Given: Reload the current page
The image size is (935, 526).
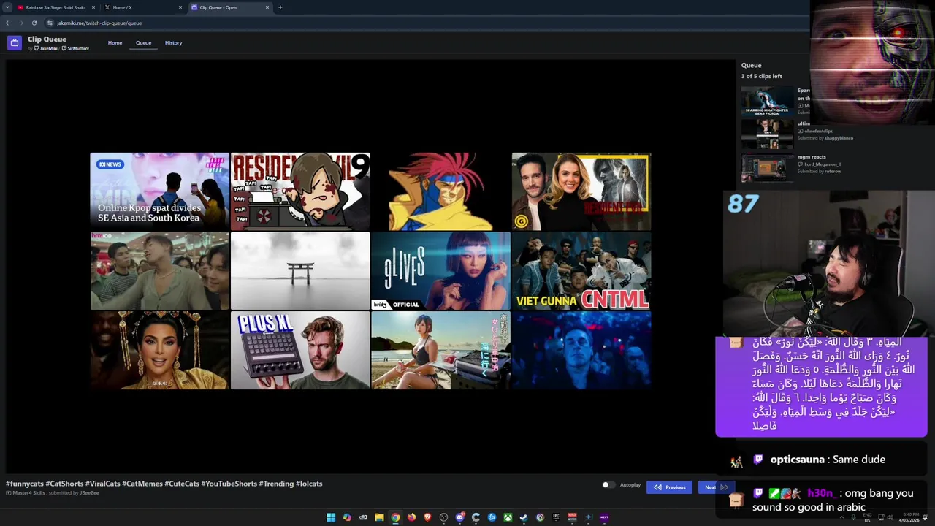Looking at the screenshot, I should 34,23.
